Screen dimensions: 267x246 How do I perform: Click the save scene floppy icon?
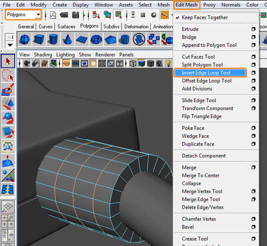[76, 15]
